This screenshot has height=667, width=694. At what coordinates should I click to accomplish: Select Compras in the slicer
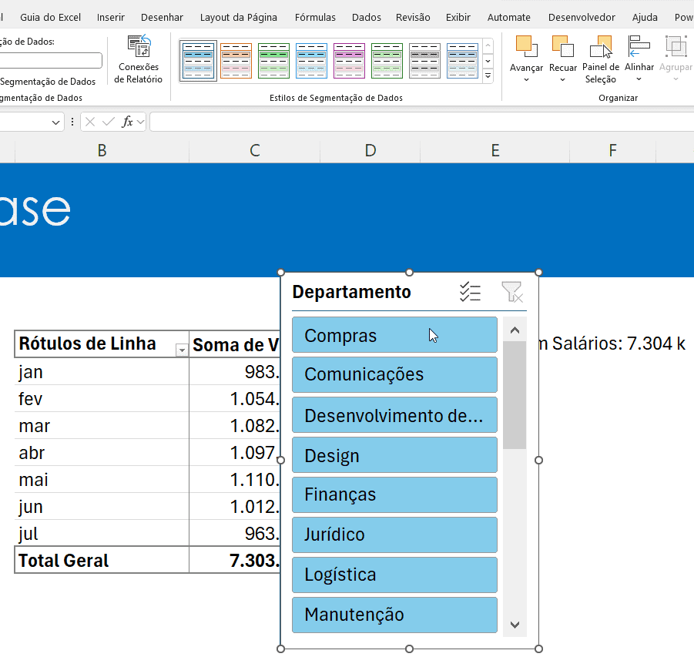tap(394, 335)
